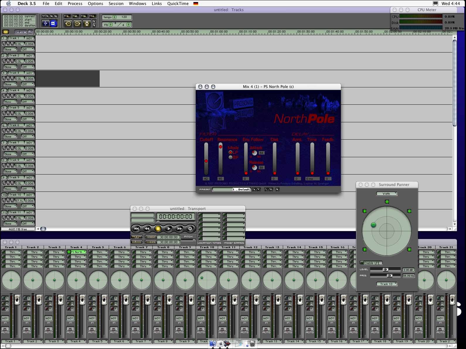Click the Apple menu icon
This screenshot has height=349, width=466.
click(9, 4)
